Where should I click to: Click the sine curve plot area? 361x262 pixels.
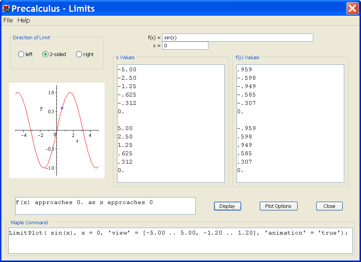57,130
